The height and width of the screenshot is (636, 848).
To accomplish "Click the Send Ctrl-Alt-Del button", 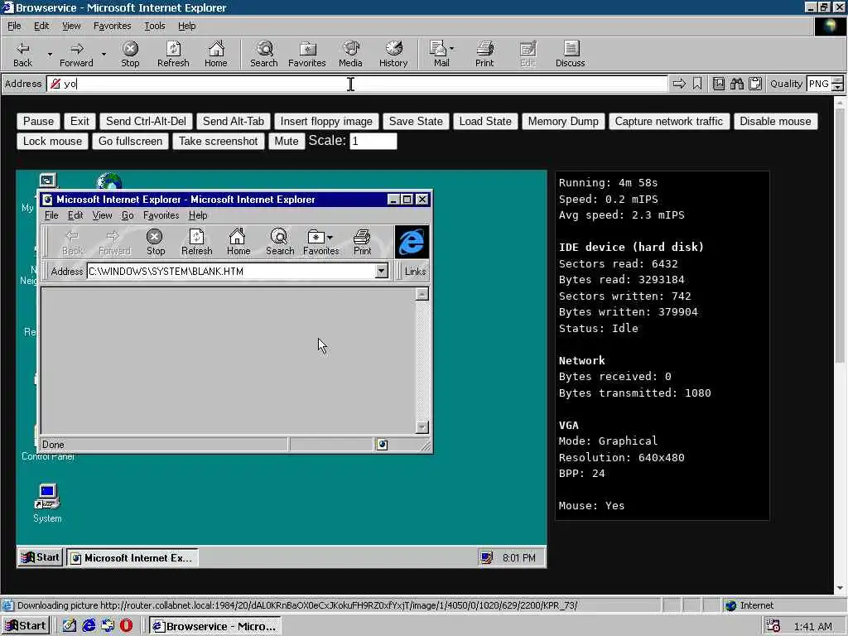I will pos(146,121).
